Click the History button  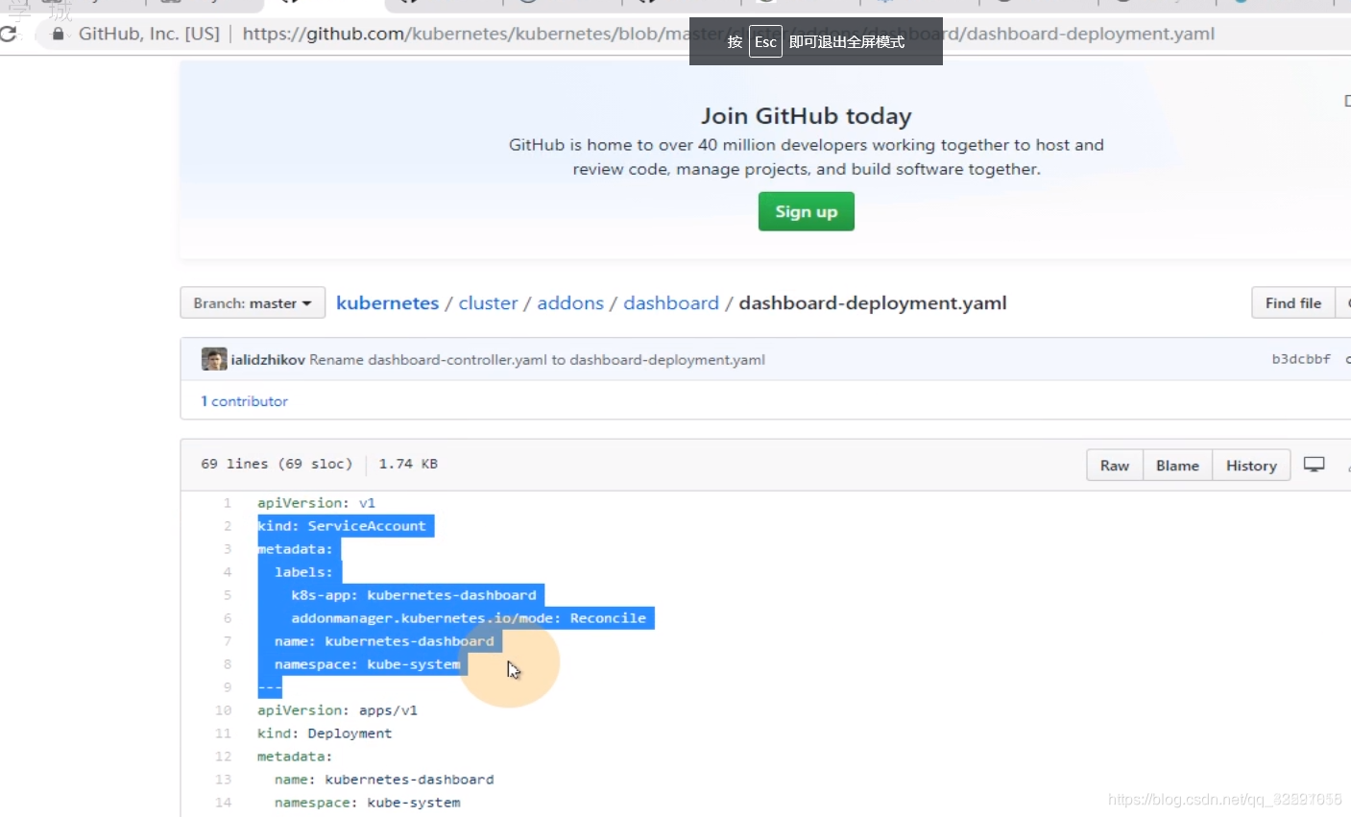click(x=1251, y=466)
